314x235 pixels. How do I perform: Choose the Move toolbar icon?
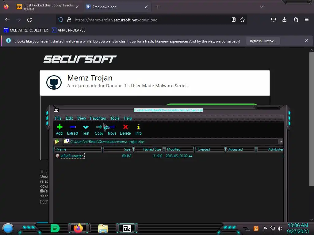point(112,130)
